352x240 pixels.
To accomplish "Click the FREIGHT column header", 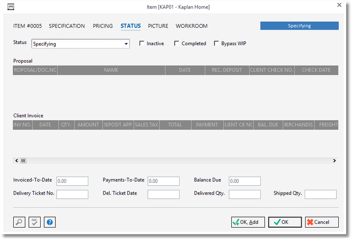I will 326,125.
